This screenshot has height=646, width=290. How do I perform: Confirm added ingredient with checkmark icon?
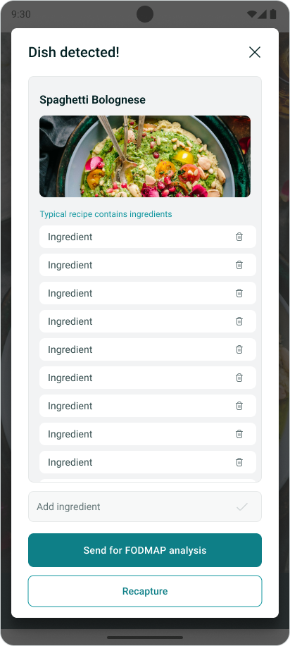242,507
